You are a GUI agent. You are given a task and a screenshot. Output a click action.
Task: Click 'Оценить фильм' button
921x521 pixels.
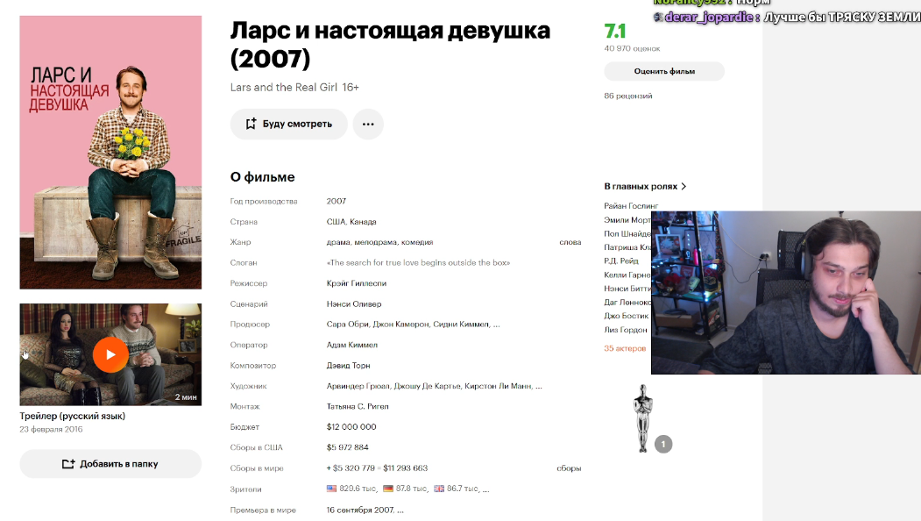point(664,71)
